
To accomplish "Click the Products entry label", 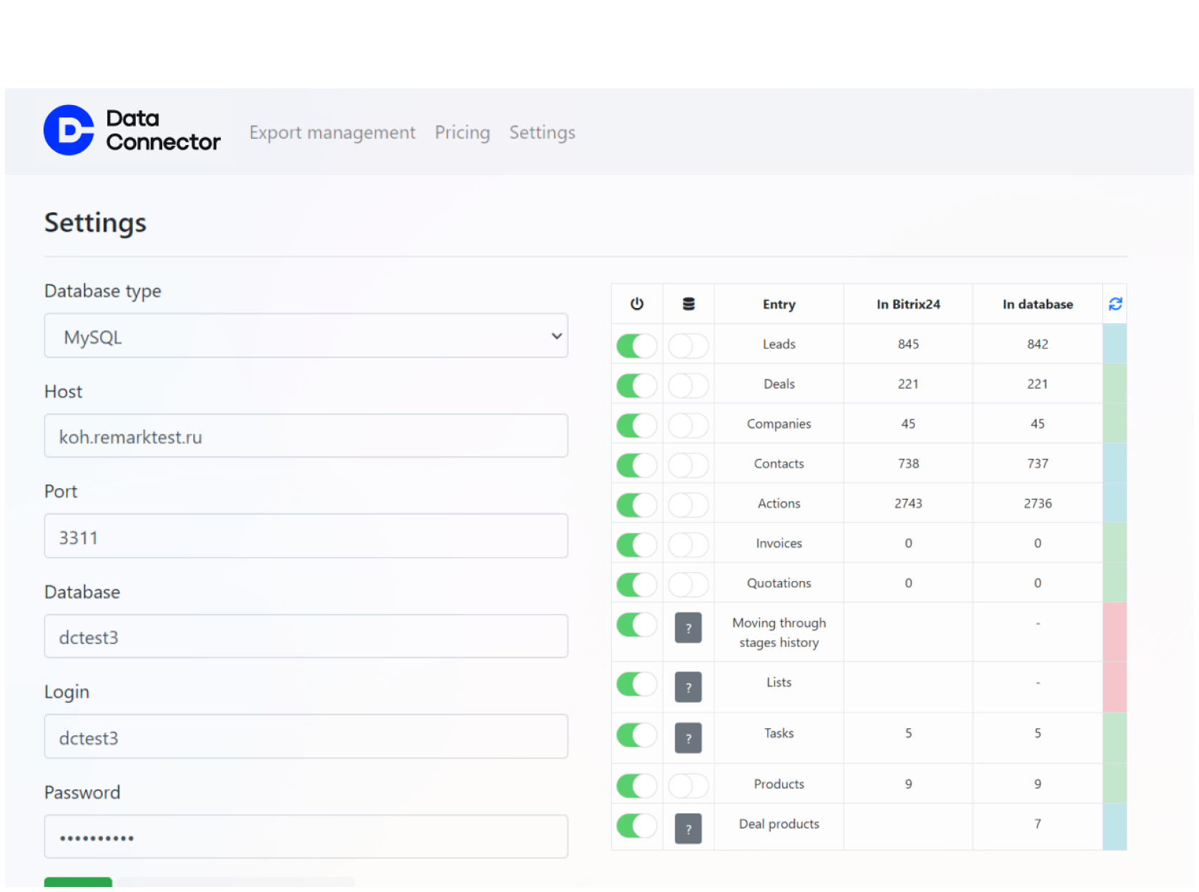I will [x=779, y=784].
